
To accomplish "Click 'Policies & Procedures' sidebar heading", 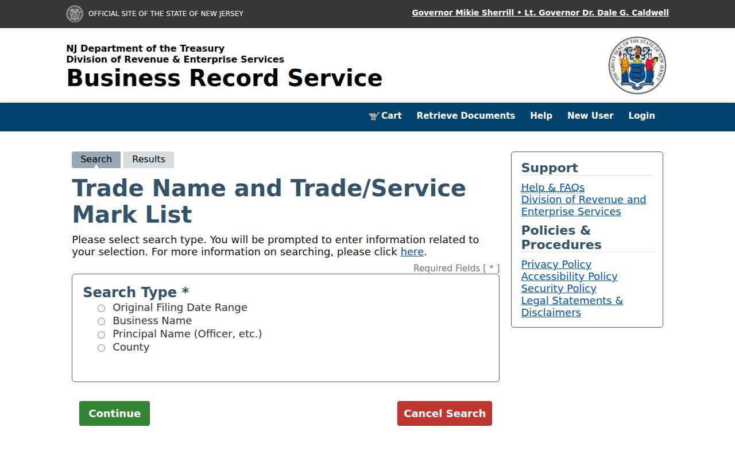I will click(x=561, y=238).
